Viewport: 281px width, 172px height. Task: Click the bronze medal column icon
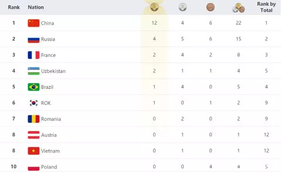point(210,7)
